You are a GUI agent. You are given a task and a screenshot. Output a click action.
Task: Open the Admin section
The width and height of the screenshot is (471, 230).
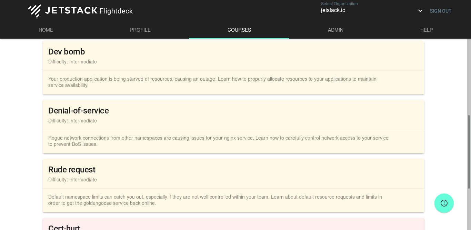tap(335, 30)
